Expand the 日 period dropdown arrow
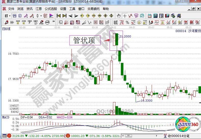 [x=9, y=16]
